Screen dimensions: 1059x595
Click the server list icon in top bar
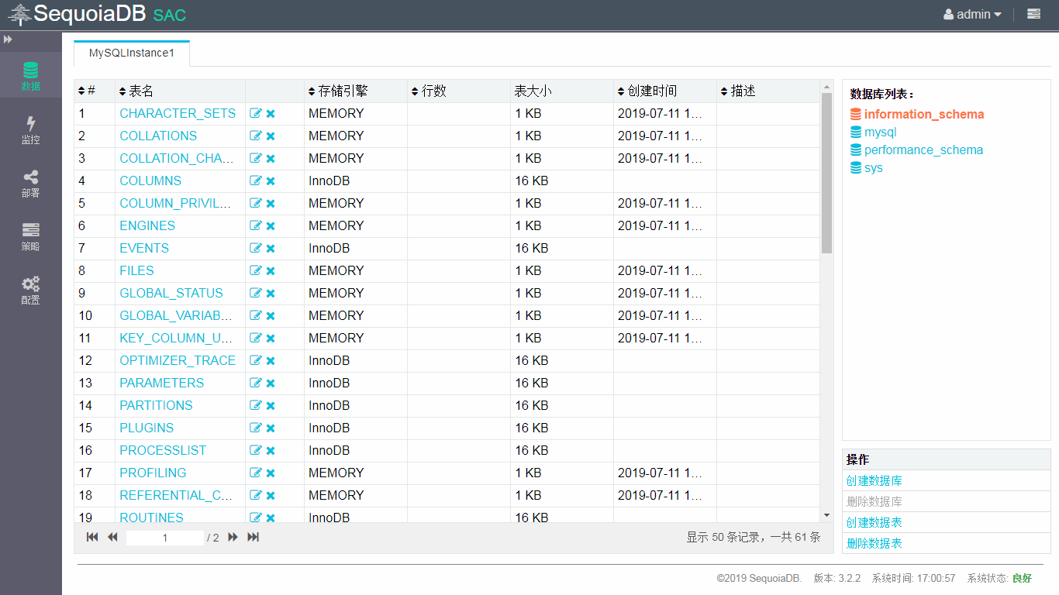[1033, 14]
